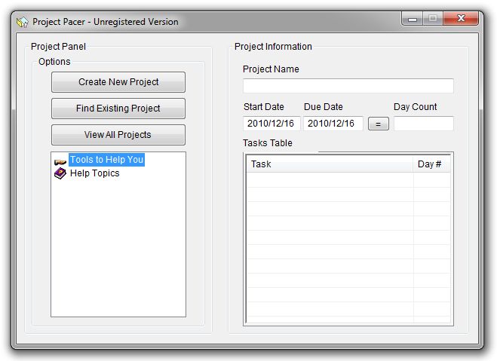The height and width of the screenshot is (361, 497).
Task: Close the Project Pacer window
Action: click(461, 18)
